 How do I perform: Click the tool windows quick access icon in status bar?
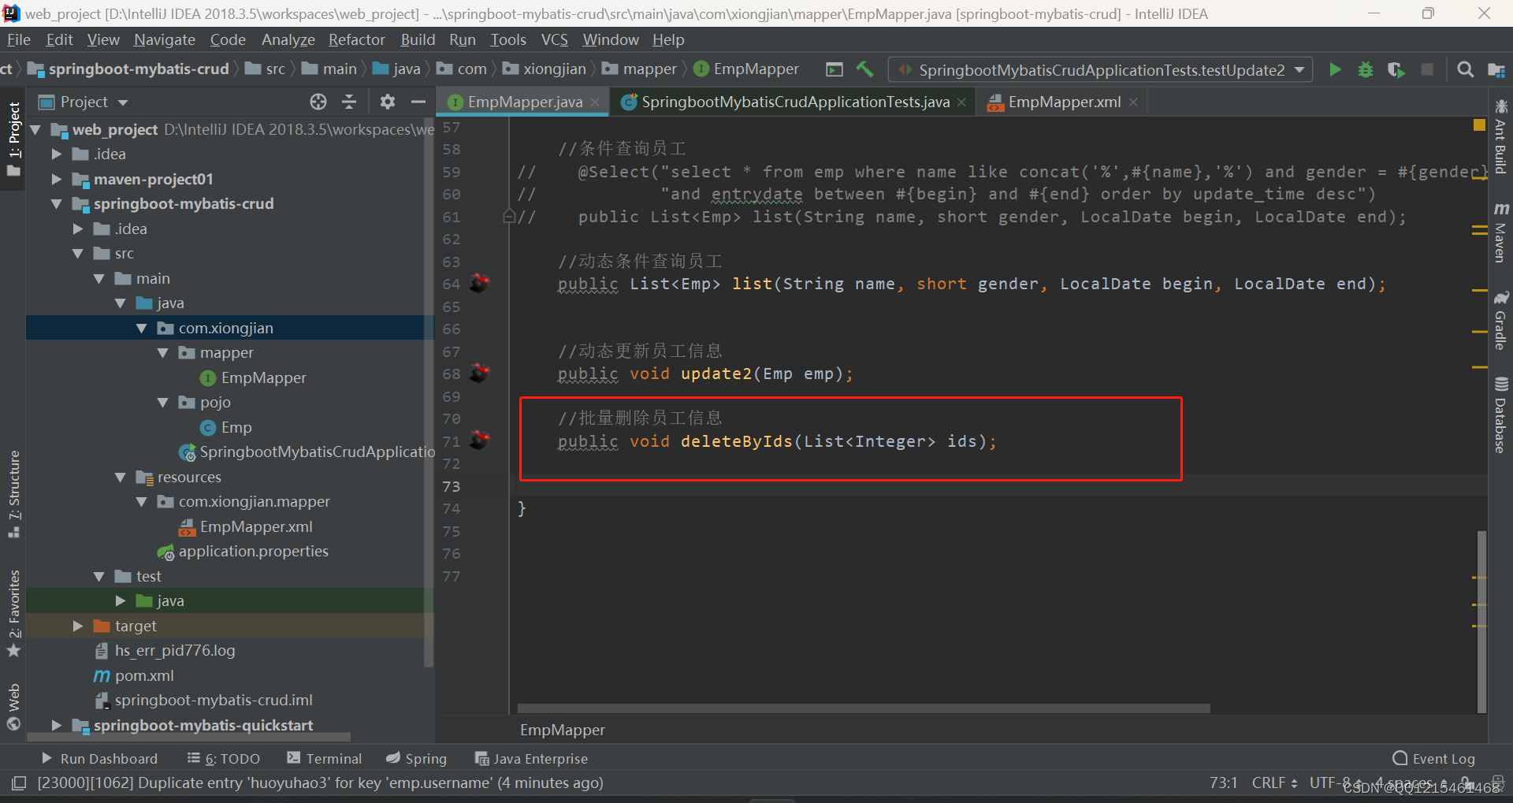pyautogui.click(x=19, y=783)
